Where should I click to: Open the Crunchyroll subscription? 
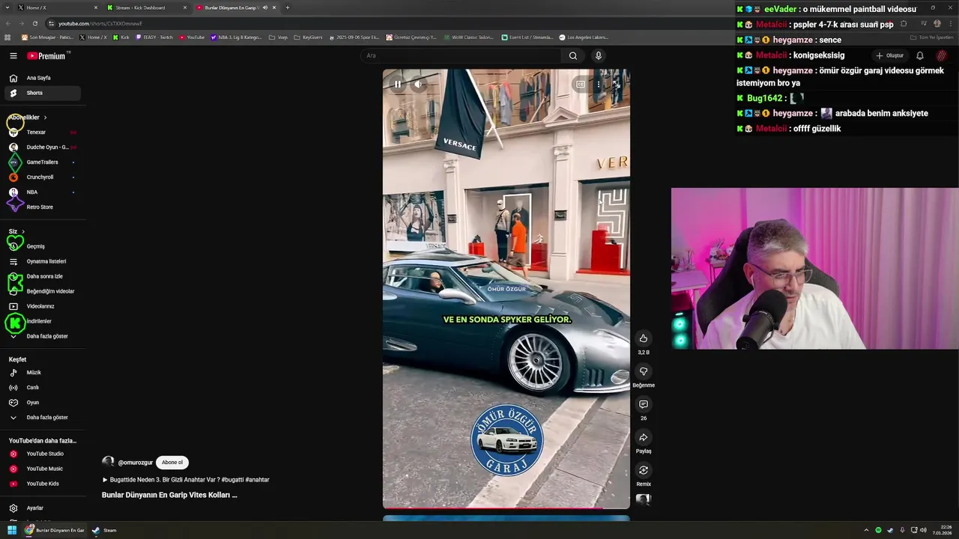[x=43, y=177]
